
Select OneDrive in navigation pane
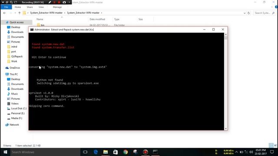tap(15, 68)
